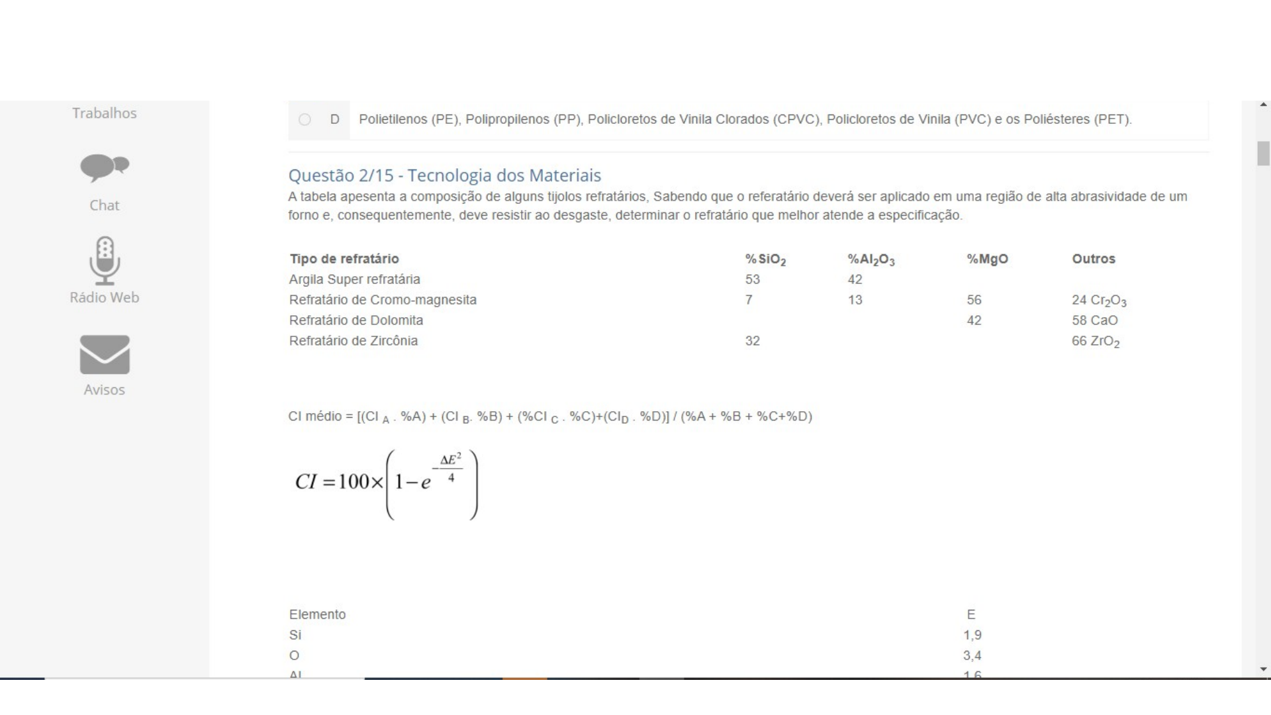This screenshot has height=715, width=1271.
Task: Expand the CI médio formula section
Action: pyautogui.click(x=550, y=416)
